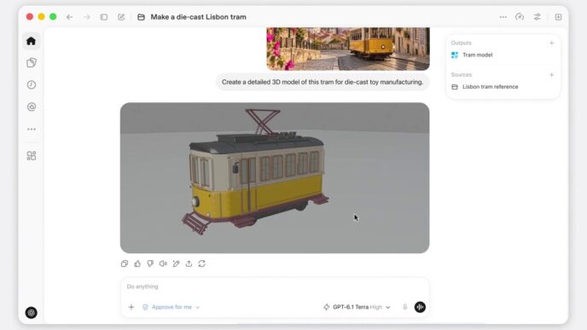Screen dimensions: 587x330
Task: Go to the Home sidebar icon
Action: (x=31, y=41)
